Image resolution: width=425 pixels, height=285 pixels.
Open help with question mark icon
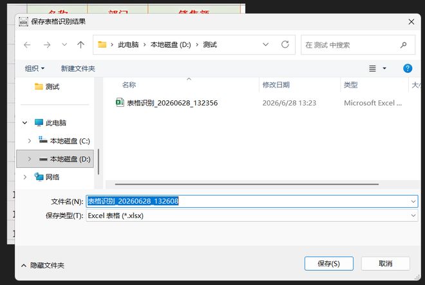point(408,68)
